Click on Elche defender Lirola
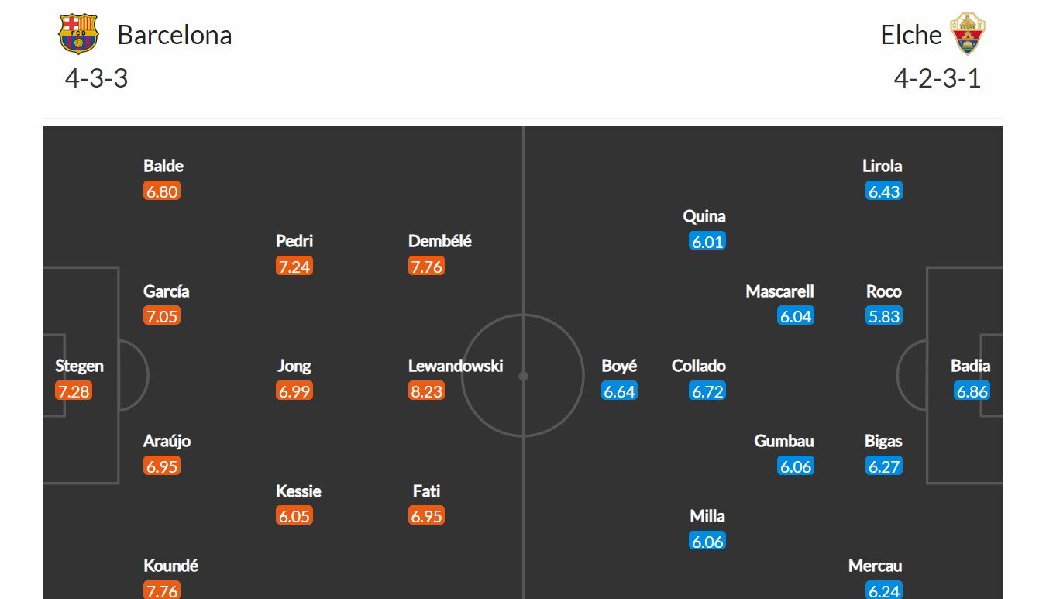Viewport: 1046px width, 599px height. coord(883,166)
